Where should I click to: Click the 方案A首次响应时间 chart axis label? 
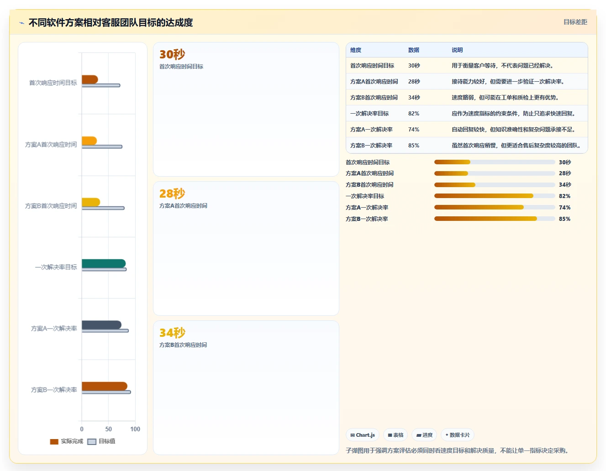tap(51, 145)
